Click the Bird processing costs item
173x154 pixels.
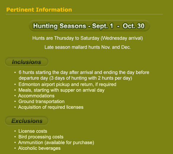click(41, 137)
